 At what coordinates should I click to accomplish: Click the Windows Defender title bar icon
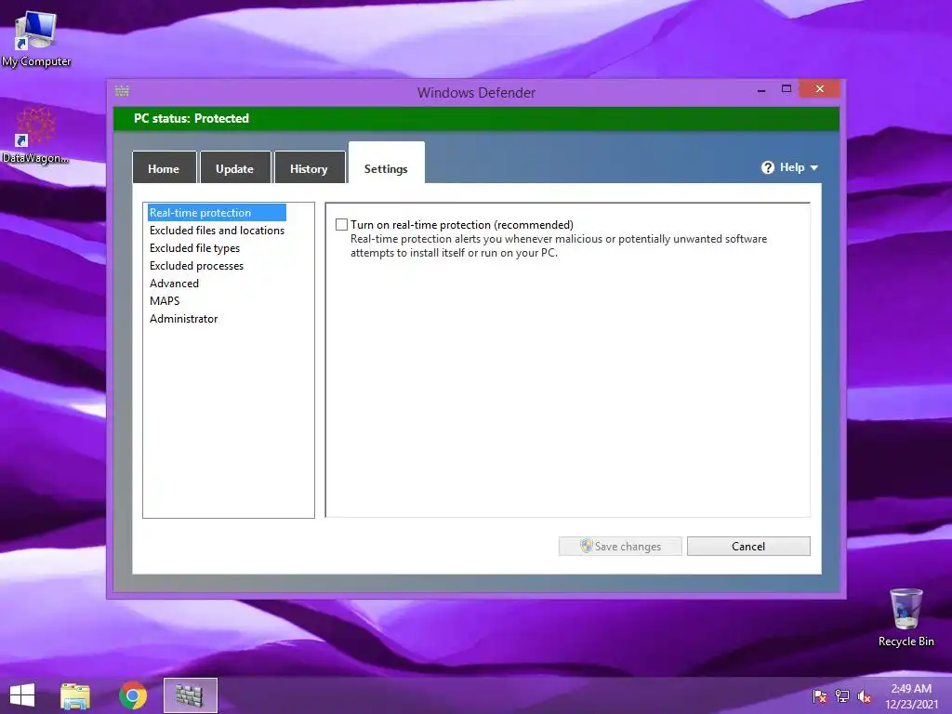pos(122,91)
